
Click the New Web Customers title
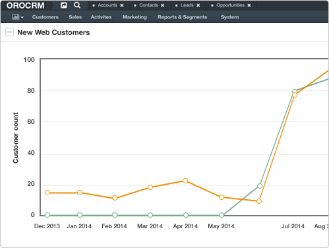click(x=53, y=32)
